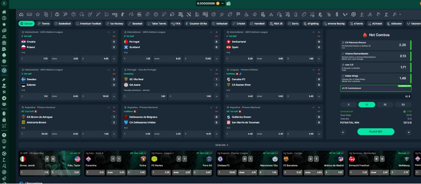Screen dimensions: 421x184
Task: Bet on draw 6.25 Portugal vs Scotland
Action: click(167, 59)
